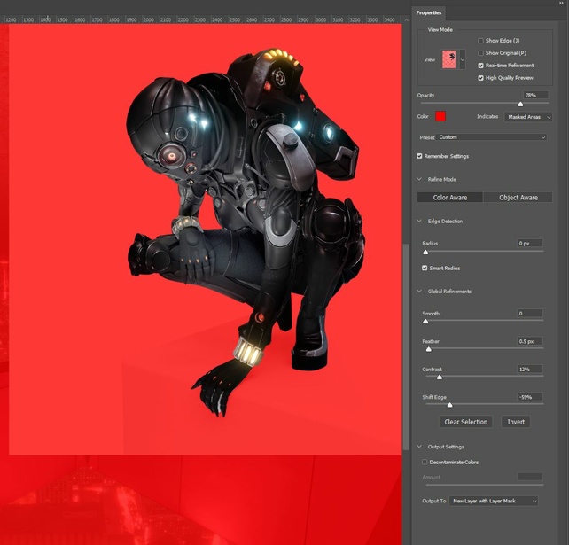Screen dimensions: 569x545
Task: Click the Clear Selection button
Action: 466,422
